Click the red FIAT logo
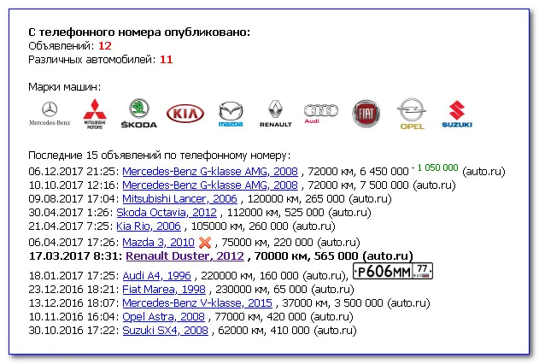This screenshot has height=364, width=539. point(366,114)
